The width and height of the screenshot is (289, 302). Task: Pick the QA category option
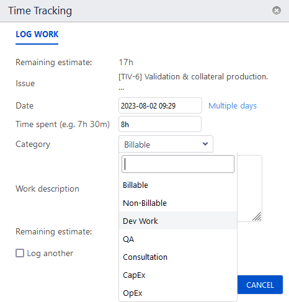coord(178,239)
